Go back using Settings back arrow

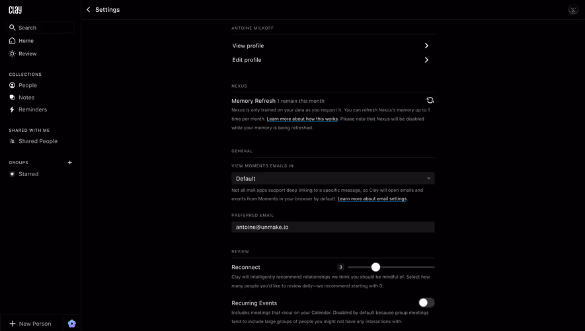coord(89,10)
